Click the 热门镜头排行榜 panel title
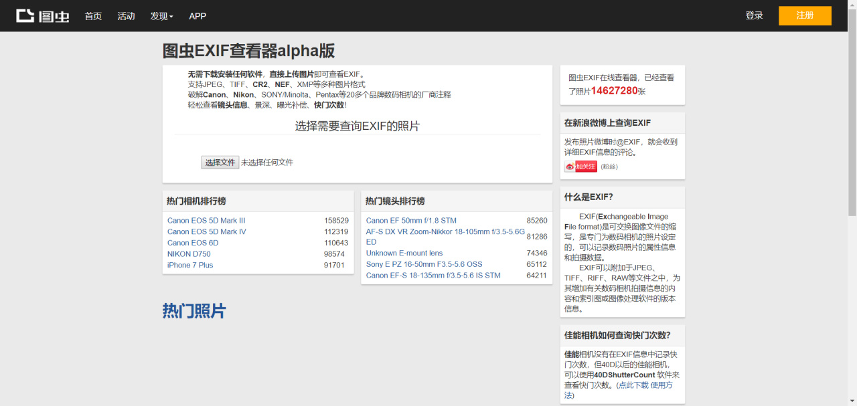This screenshot has width=857, height=406. pyautogui.click(x=395, y=201)
